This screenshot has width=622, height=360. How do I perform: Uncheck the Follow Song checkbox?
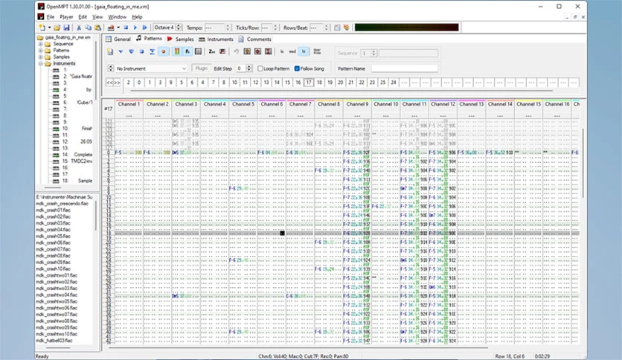pyautogui.click(x=297, y=68)
